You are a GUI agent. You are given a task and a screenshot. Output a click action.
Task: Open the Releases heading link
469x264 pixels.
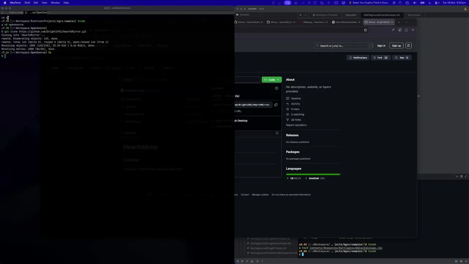tap(292, 135)
